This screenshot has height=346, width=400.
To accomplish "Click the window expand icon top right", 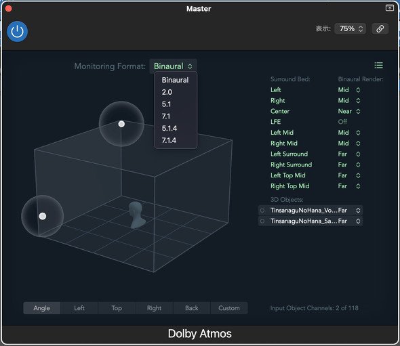I will coord(390,8).
